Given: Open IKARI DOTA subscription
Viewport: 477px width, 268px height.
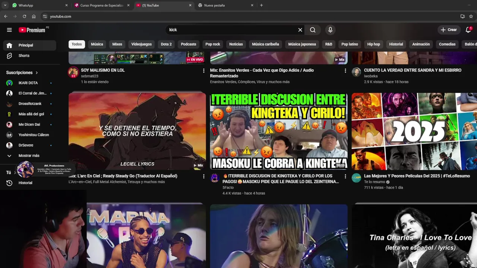Looking at the screenshot, I should pos(29,83).
